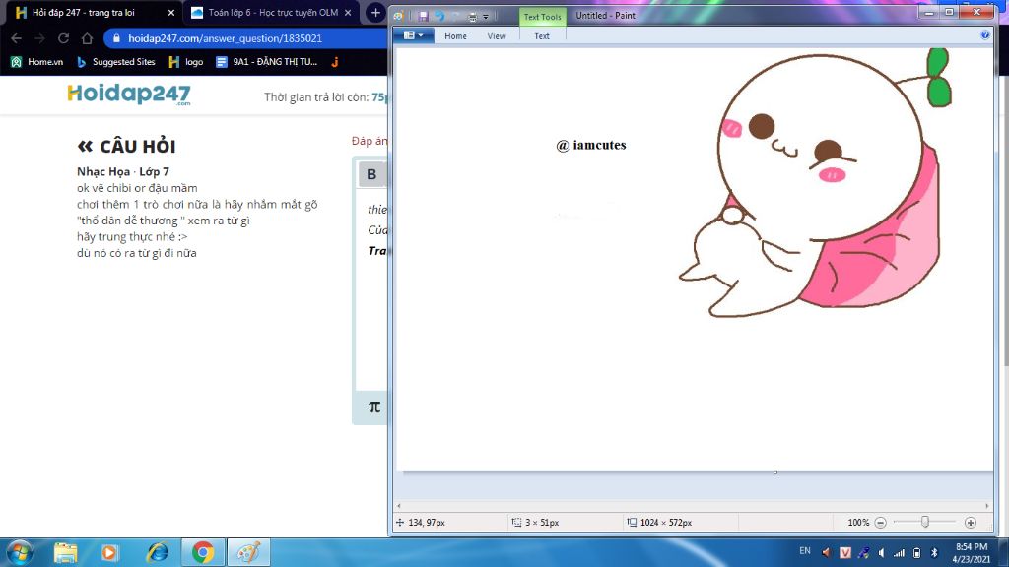Click the address bar padlock icon
Screen dimensions: 1009x567
coord(116,38)
